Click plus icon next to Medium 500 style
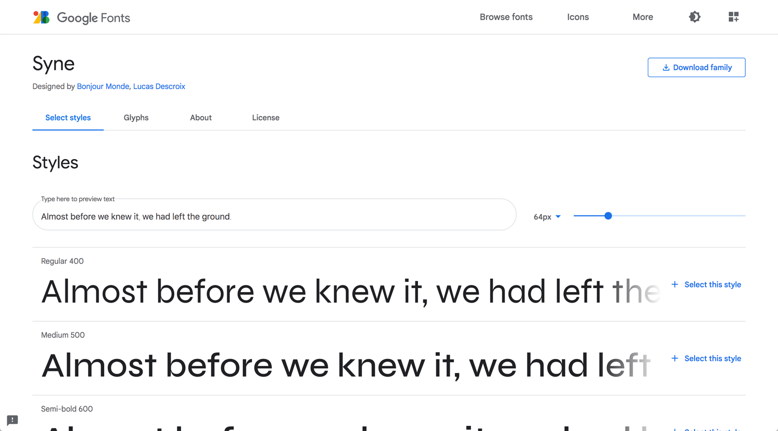This screenshot has width=778, height=431. tap(674, 358)
